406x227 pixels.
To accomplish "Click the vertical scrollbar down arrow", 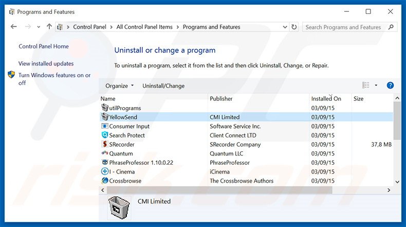I will click(x=397, y=182).
